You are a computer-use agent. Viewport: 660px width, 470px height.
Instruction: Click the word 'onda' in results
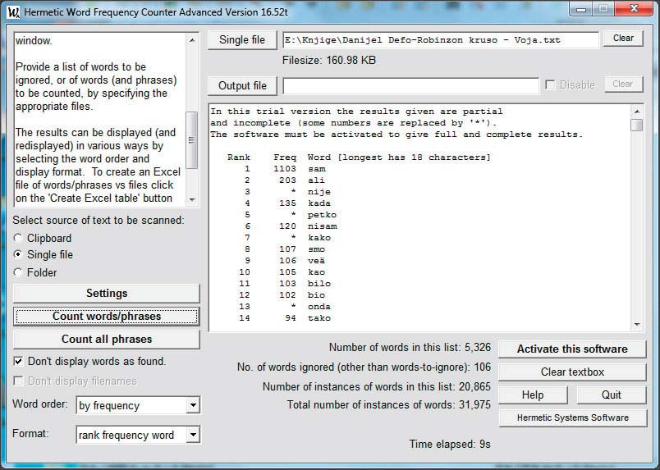click(x=319, y=307)
